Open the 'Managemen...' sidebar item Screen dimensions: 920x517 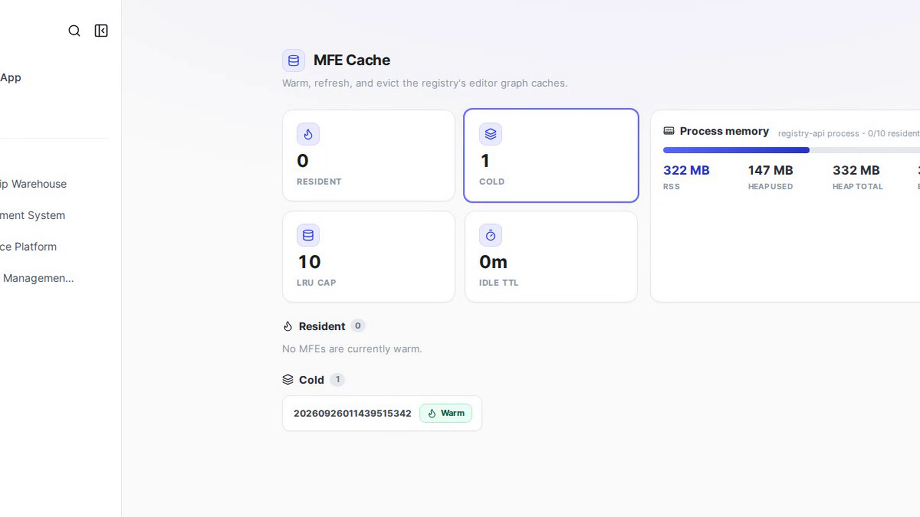(38, 278)
